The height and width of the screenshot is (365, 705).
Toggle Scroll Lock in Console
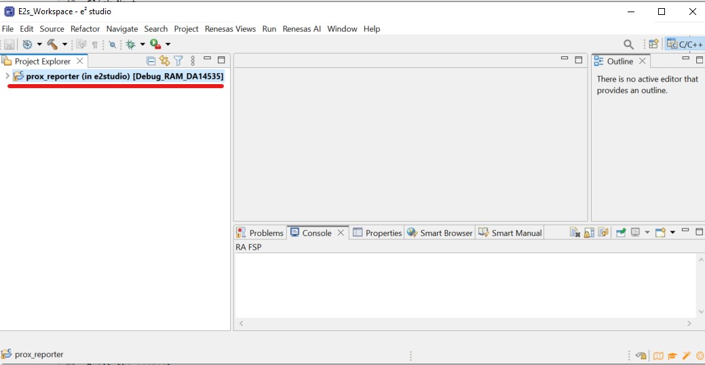(589, 233)
